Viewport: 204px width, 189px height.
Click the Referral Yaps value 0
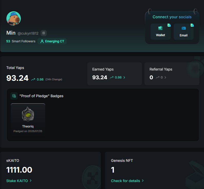151,77
